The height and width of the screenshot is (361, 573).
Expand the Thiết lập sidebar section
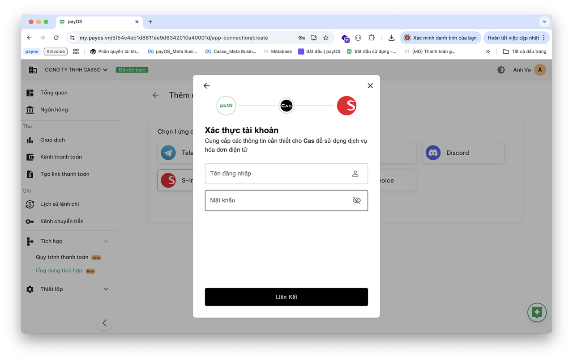click(x=106, y=289)
